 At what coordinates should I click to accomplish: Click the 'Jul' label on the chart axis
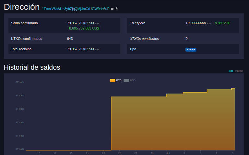[x=168, y=153]
